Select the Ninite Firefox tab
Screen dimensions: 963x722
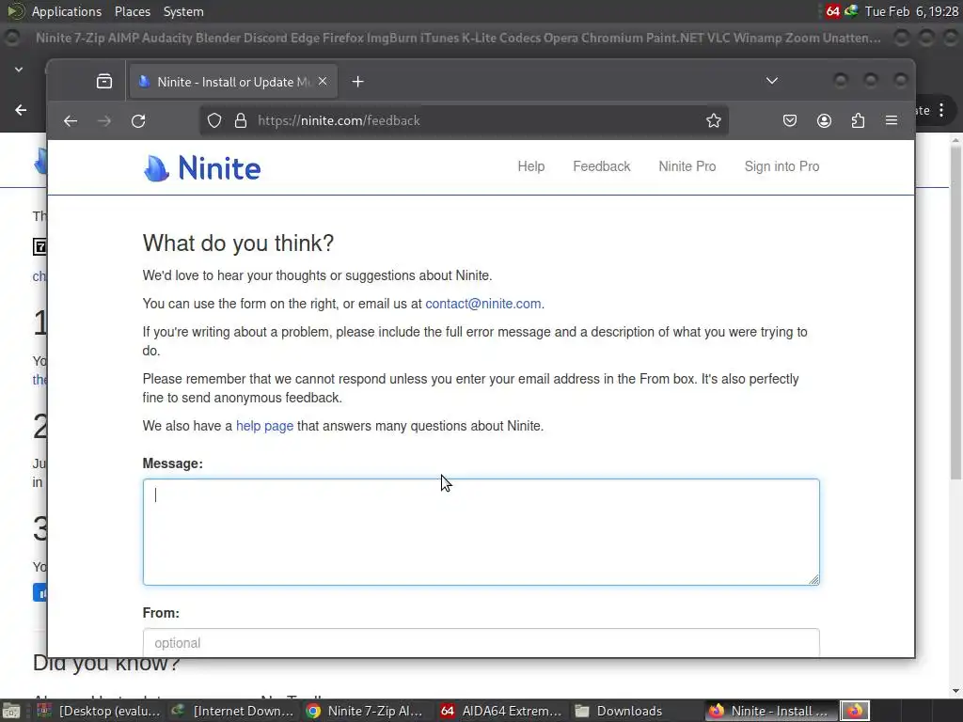(x=233, y=82)
